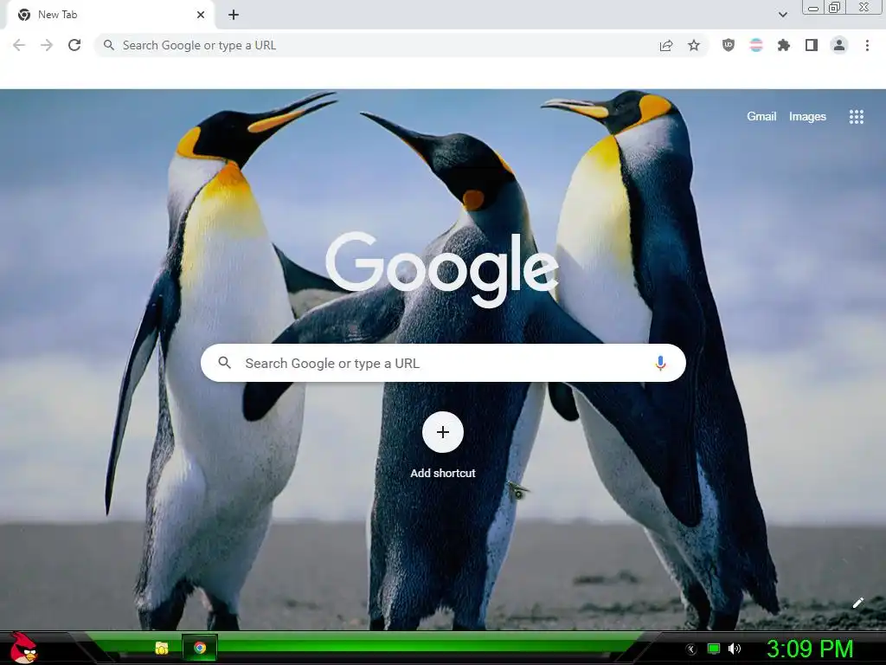Open the striped flag extension icon
886x665 pixels.
(756, 45)
